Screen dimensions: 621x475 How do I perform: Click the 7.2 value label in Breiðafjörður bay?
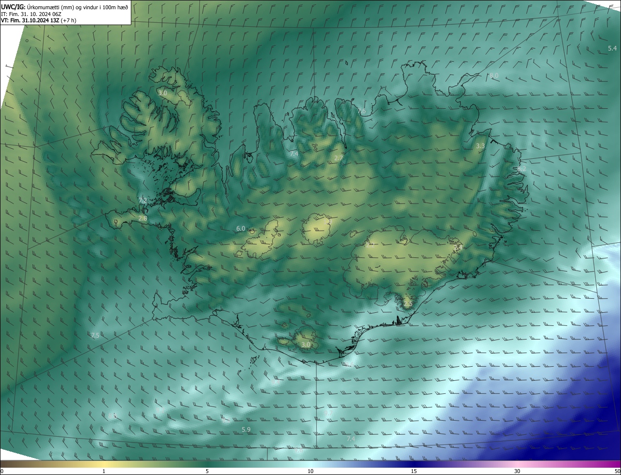pyautogui.click(x=143, y=201)
